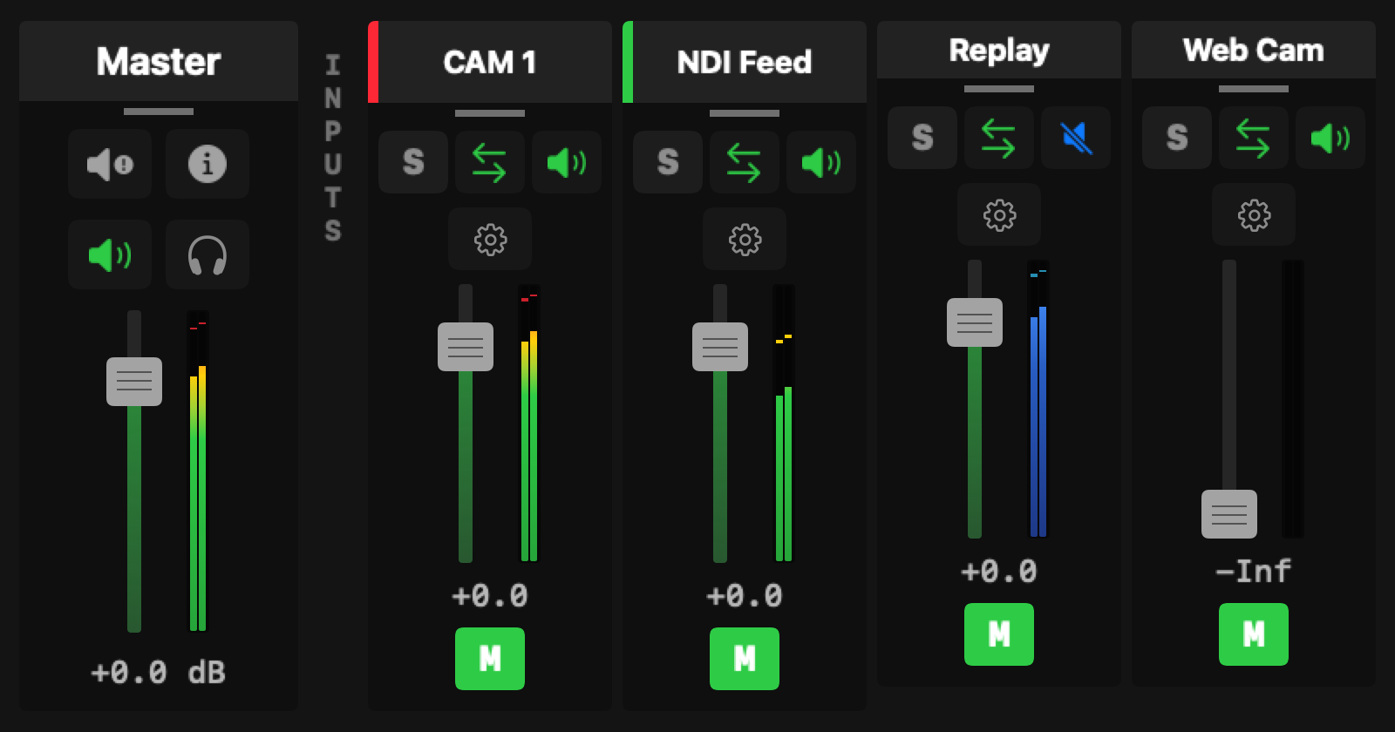
Task: Open Replay gear settings
Action: pos(999,214)
